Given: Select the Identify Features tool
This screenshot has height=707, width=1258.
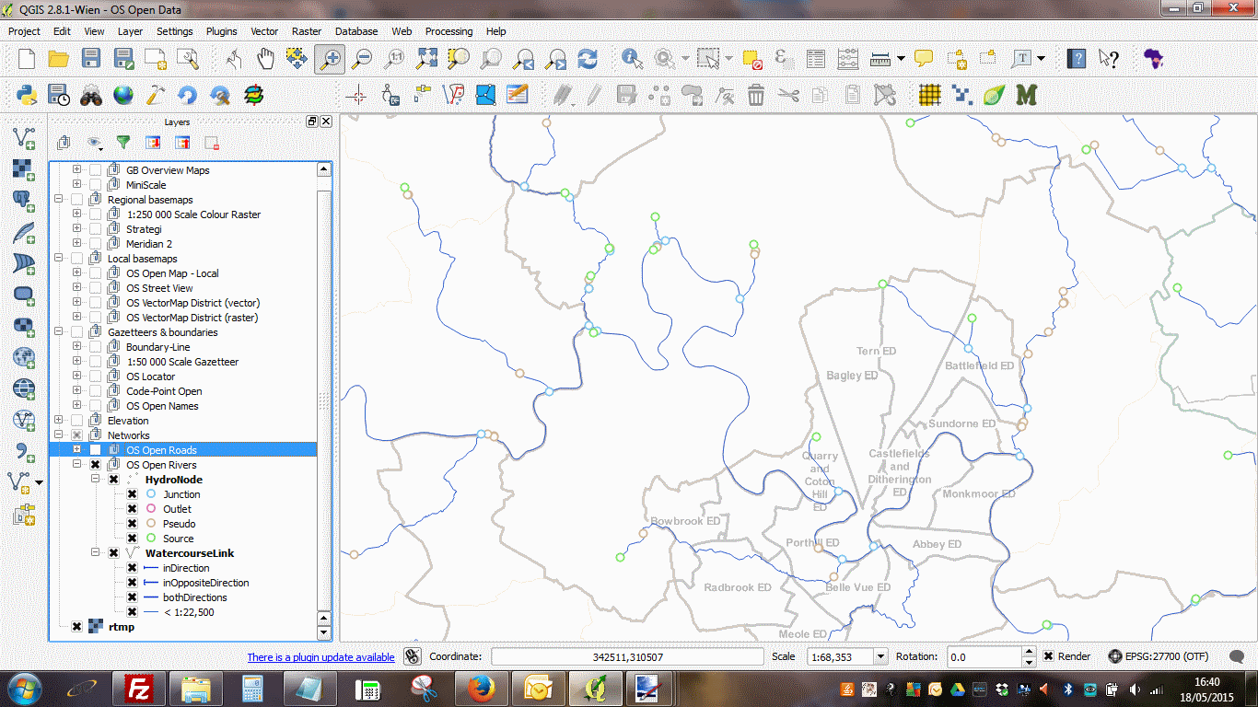Looking at the screenshot, I should [632, 59].
